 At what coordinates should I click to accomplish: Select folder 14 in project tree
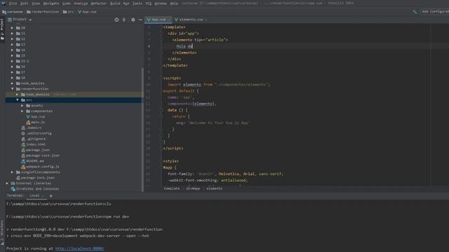pos(23,50)
